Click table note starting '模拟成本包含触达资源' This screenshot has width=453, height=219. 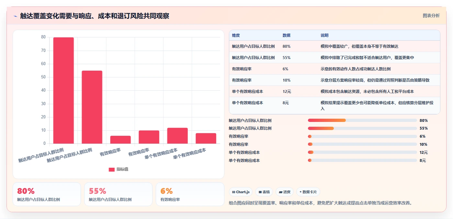click(x=367, y=92)
